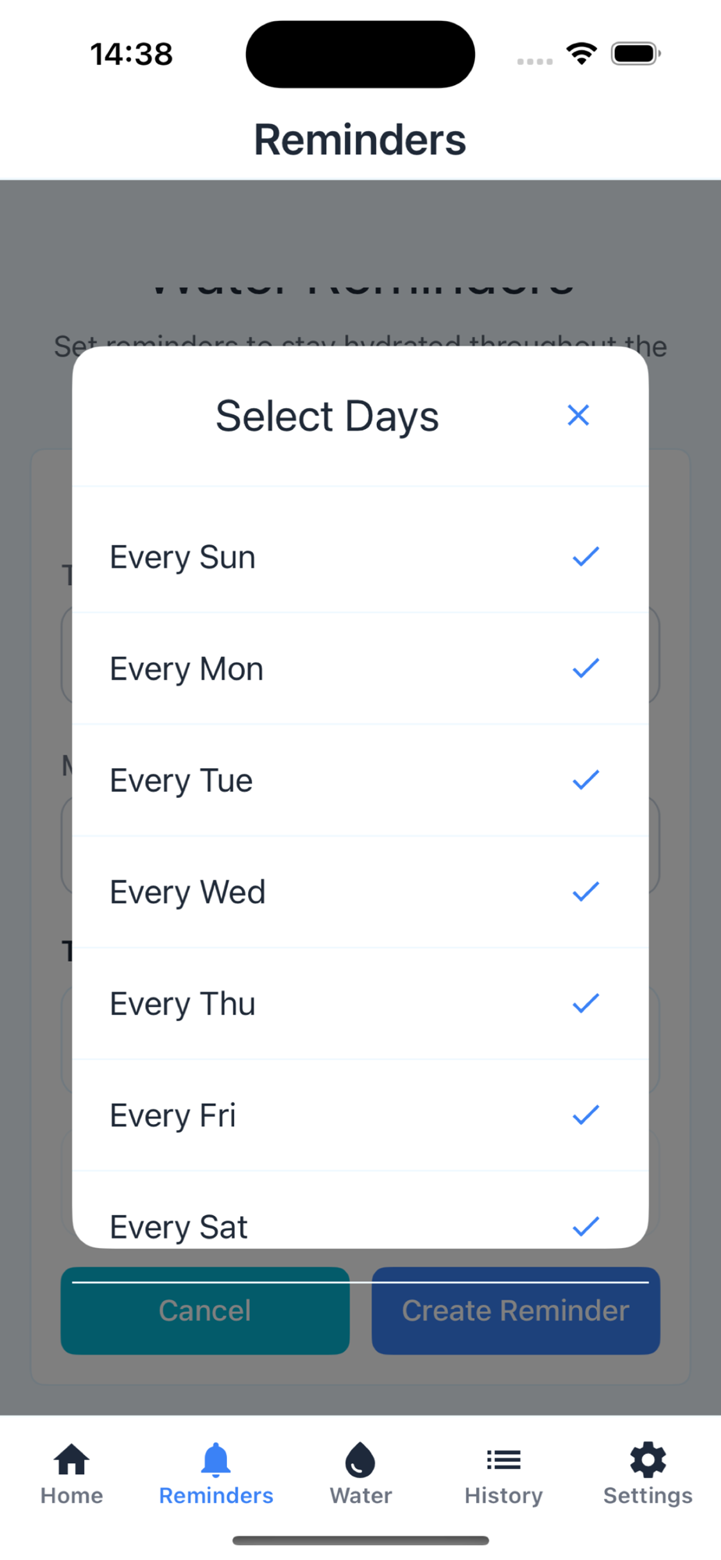This screenshot has width=721, height=1560.
Task: Tap the Home house icon
Action: [72, 1459]
